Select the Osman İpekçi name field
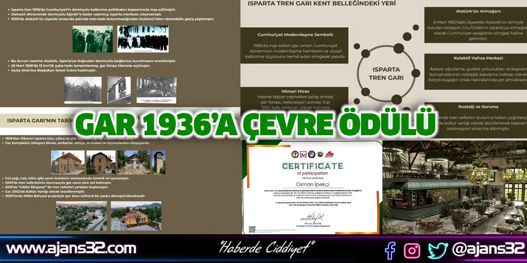Viewport: 527px width, 263px height. tap(313, 184)
